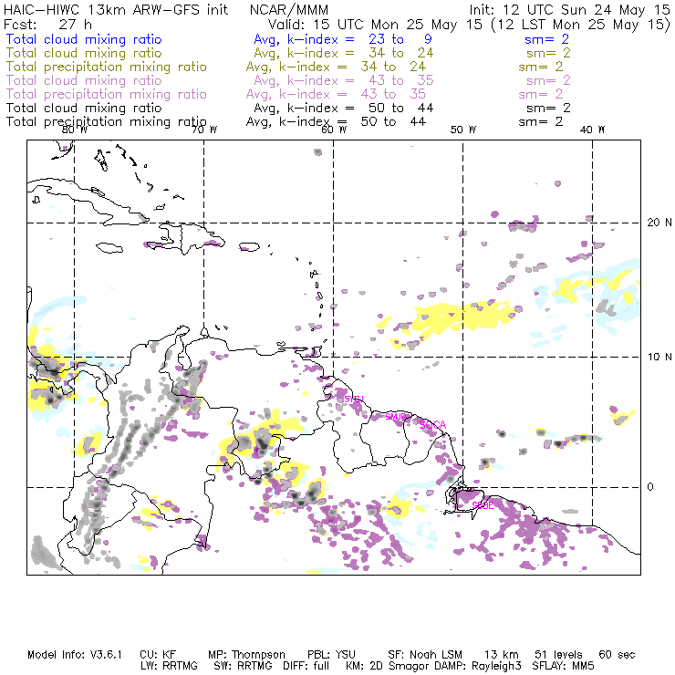Click the black cloud row sm= 2 value

click(x=548, y=108)
